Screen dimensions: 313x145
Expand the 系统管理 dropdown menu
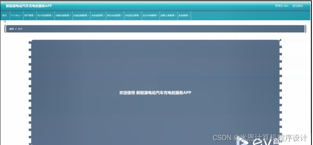click(x=184, y=15)
